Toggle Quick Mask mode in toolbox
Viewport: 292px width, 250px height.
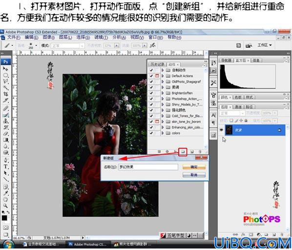(5, 227)
